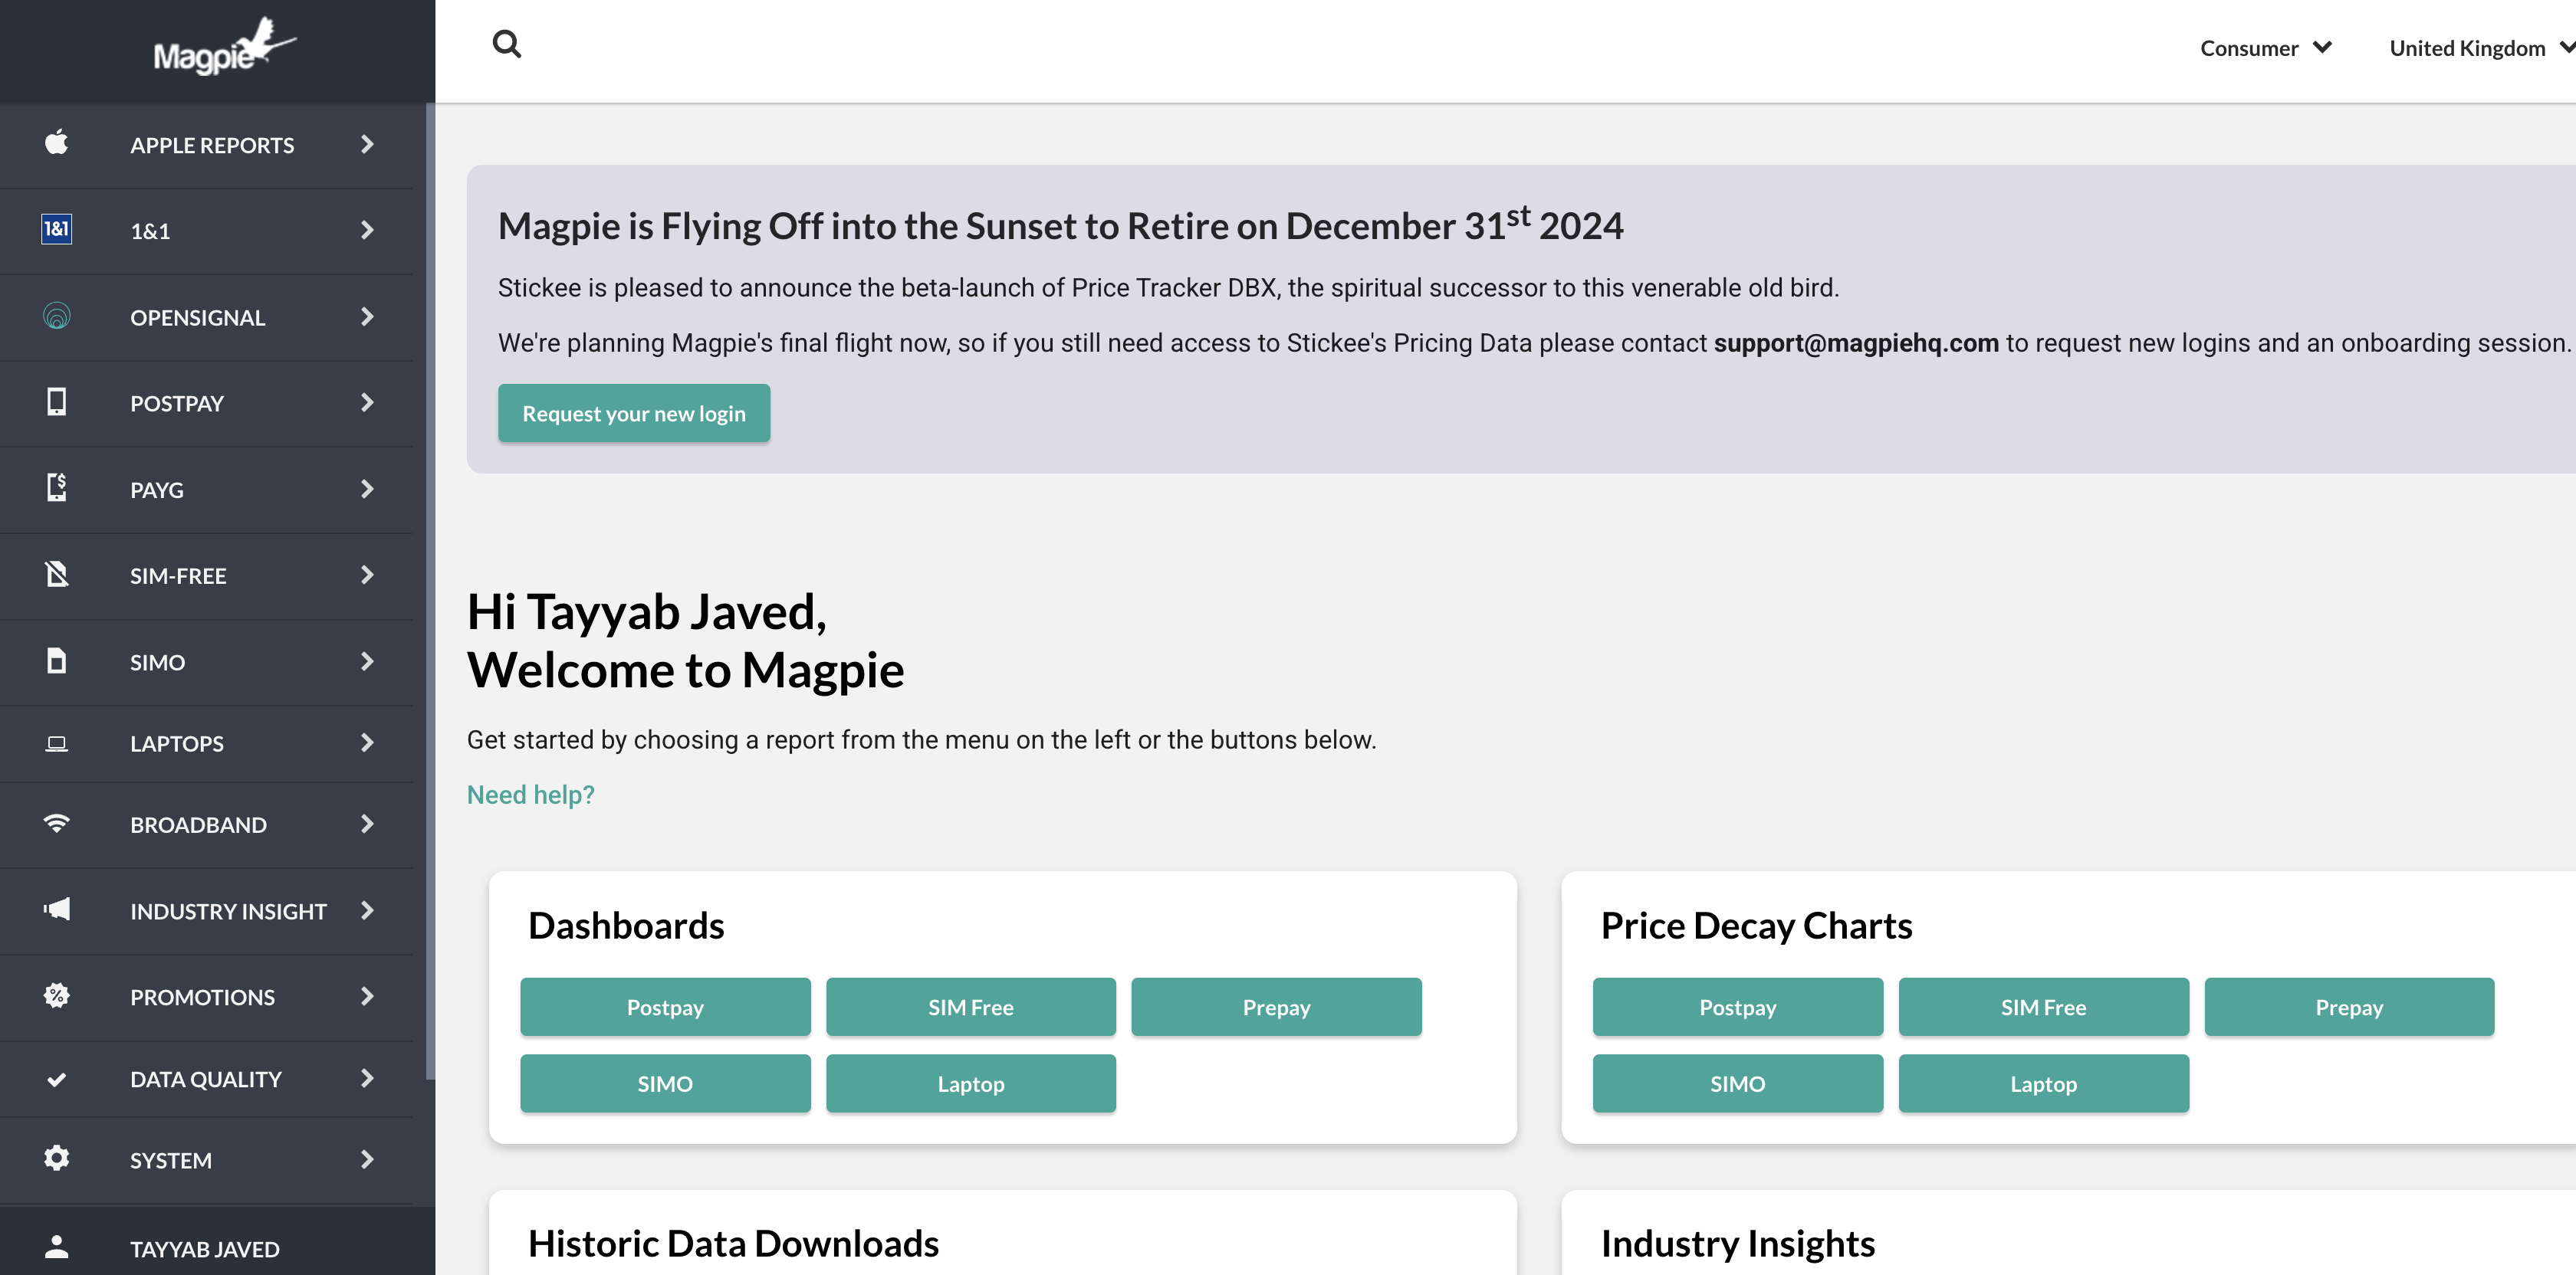Viewport: 2576px width, 1275px height.
Task: Follow the Need help? link
Action: coord(530,795)
